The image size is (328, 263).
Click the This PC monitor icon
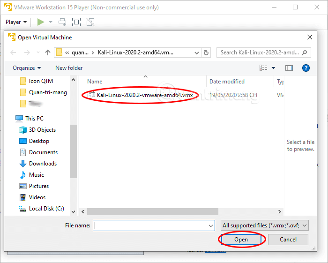click(19, 119)
